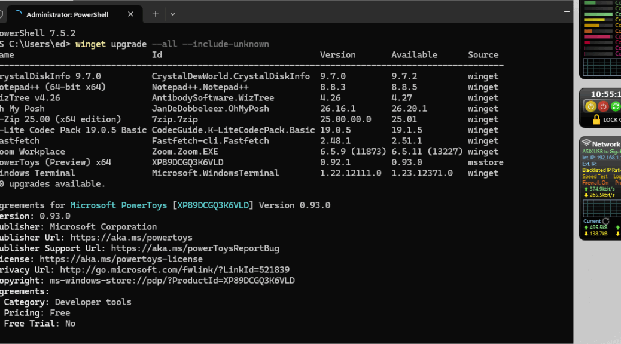Open a new terminal tab with plus
The image size is (621, 344).
pyautogui.click(x=156, y=14)
